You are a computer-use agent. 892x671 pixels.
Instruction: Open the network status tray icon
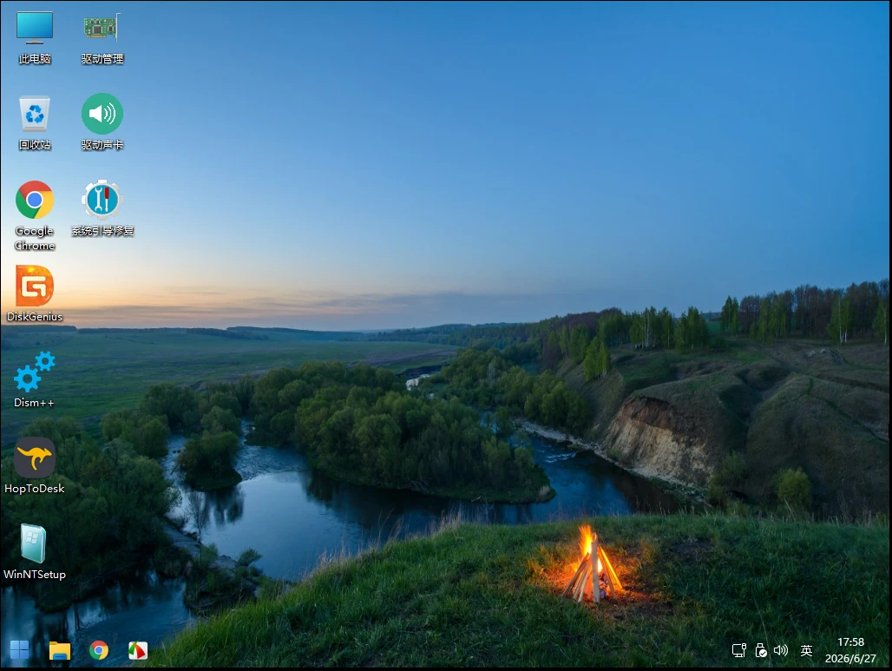[739, 650]
